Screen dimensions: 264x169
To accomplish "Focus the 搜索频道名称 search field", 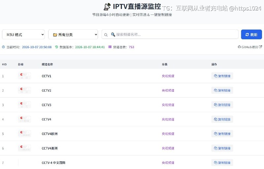I will click(x=170, y=34).
